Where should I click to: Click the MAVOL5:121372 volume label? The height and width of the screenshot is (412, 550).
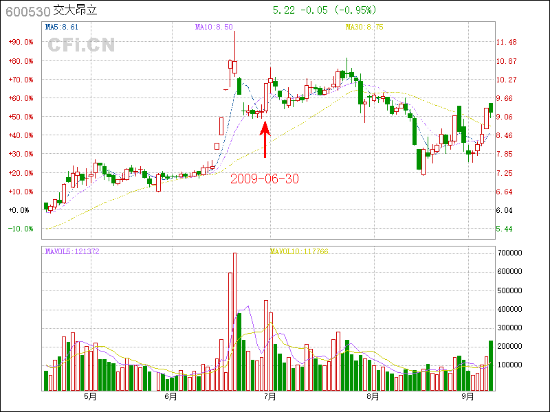(x=72, y=251)
